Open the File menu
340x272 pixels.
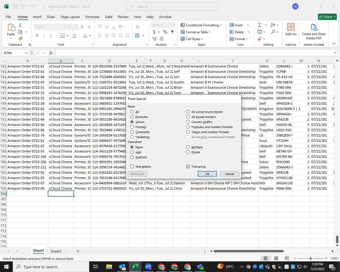point(8,17)
